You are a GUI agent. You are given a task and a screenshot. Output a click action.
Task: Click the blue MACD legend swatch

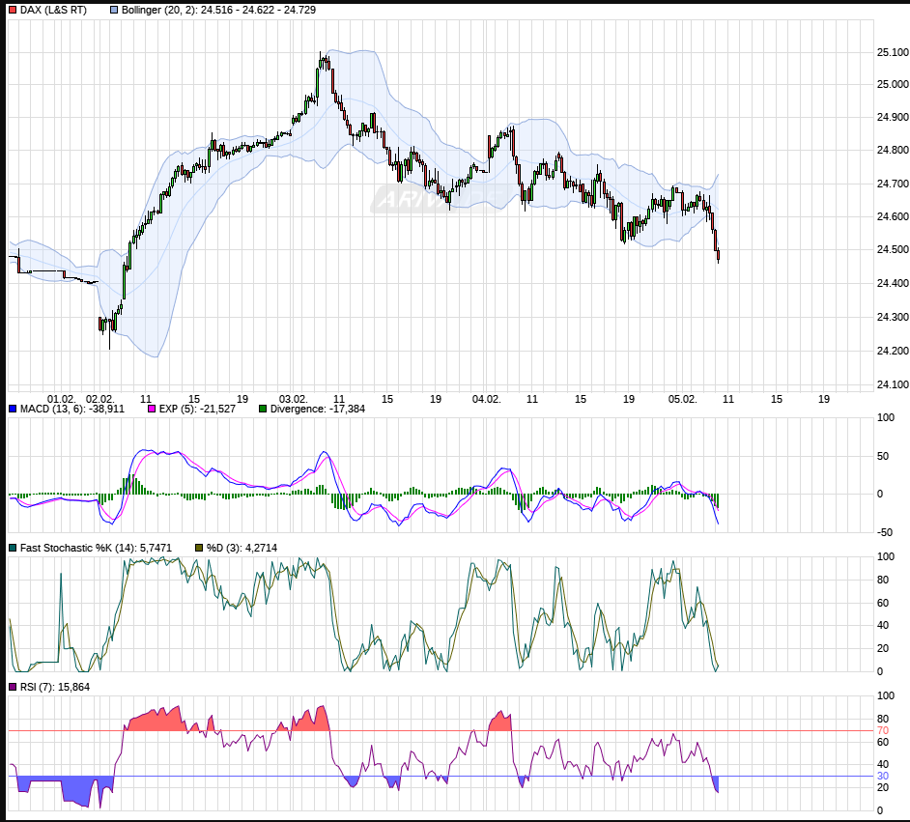pos(13,409)
